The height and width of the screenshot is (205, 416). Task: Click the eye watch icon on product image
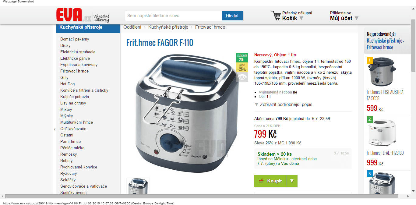click(x=242, y=77)
